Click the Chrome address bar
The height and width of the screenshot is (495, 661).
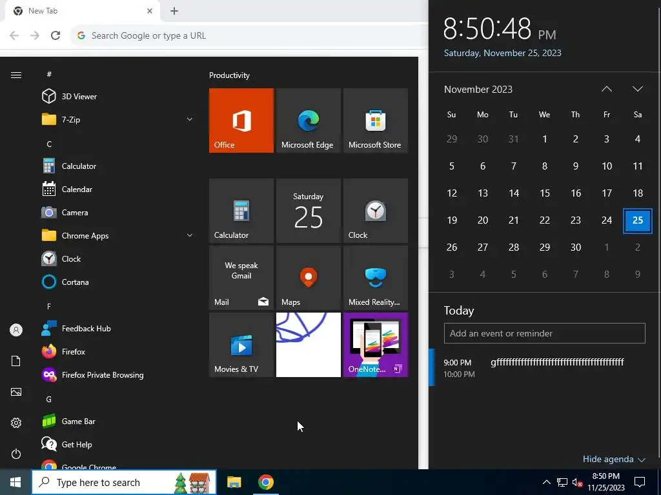coord(250,35)
